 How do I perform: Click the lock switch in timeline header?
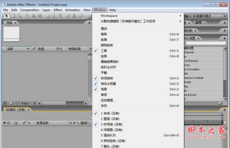16,123
